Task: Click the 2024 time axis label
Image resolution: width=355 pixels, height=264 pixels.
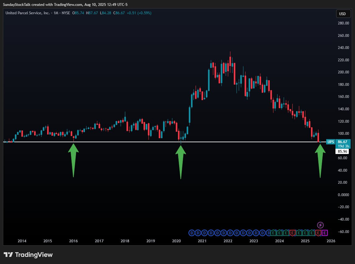Action: point(279,241)
